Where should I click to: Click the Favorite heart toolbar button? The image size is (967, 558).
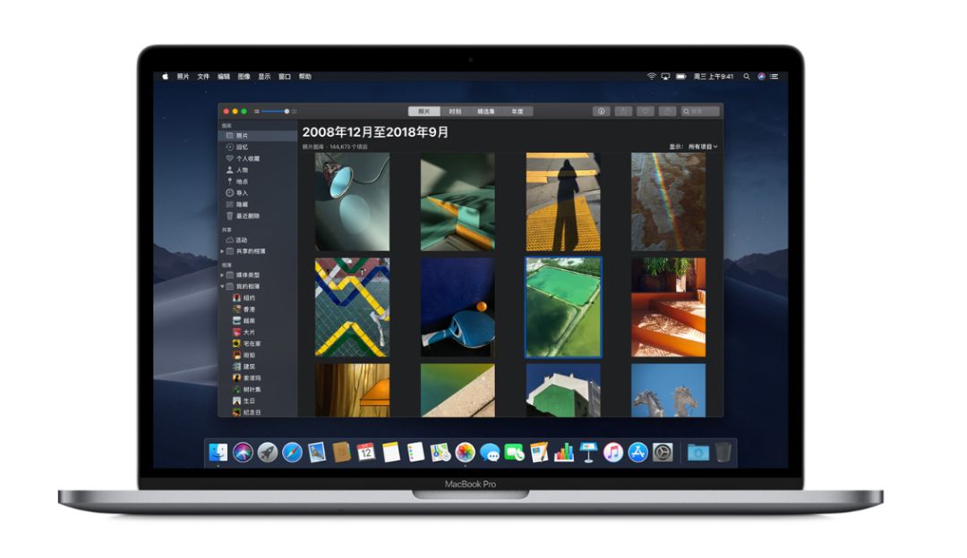pyautogui.click(x=645, y=112)
